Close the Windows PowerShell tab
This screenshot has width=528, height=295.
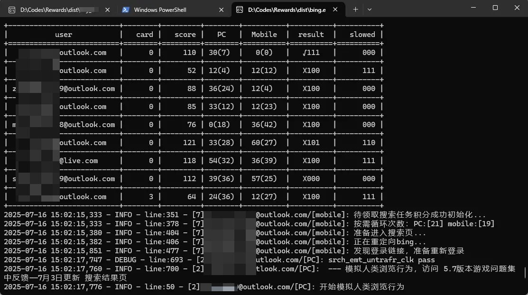pyautogui.click(x=221, y=10)
